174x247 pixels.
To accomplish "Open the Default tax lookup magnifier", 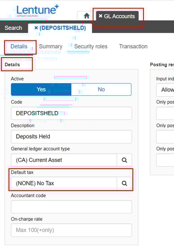I will pos(124,183).
